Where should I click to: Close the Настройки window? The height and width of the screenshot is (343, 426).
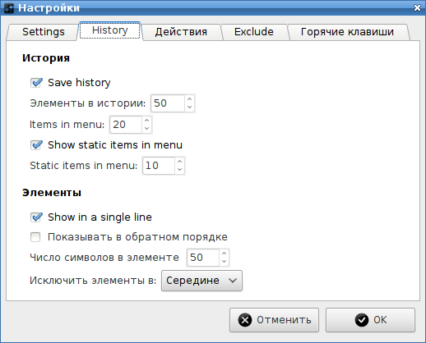(417, 8)
